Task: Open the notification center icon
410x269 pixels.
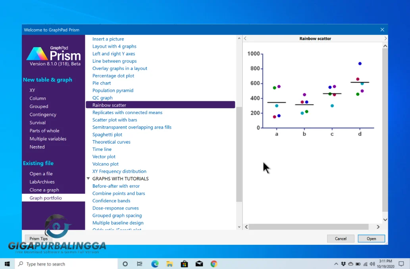Action: tap(401, 264)
